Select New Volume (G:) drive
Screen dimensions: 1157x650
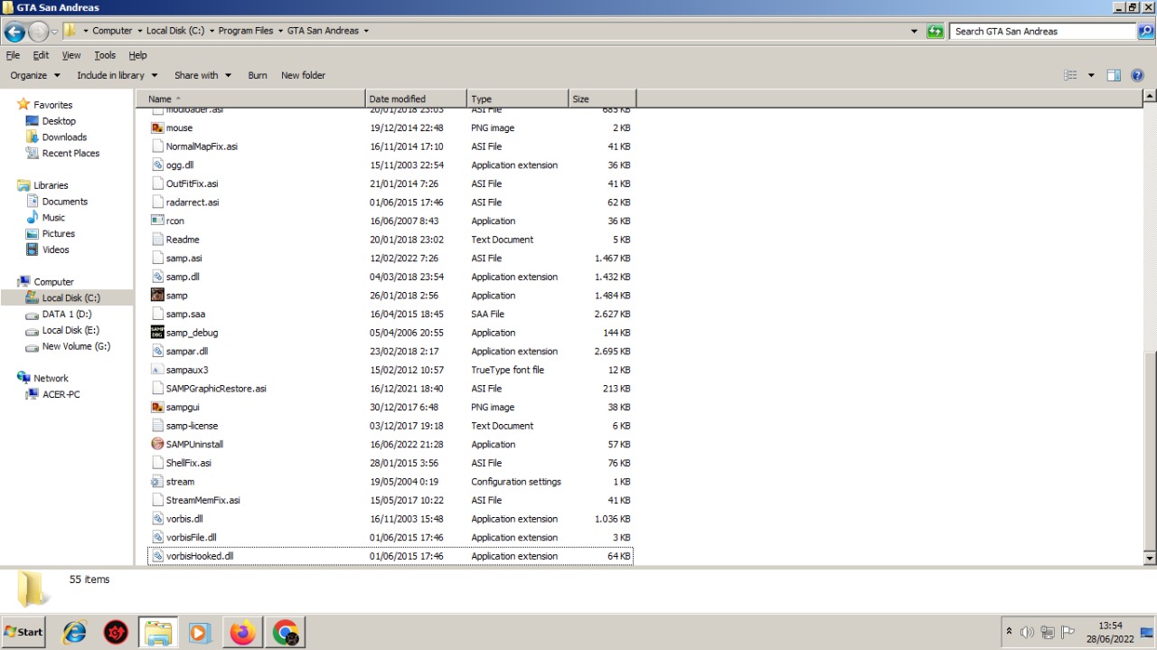tap(76, 346)
